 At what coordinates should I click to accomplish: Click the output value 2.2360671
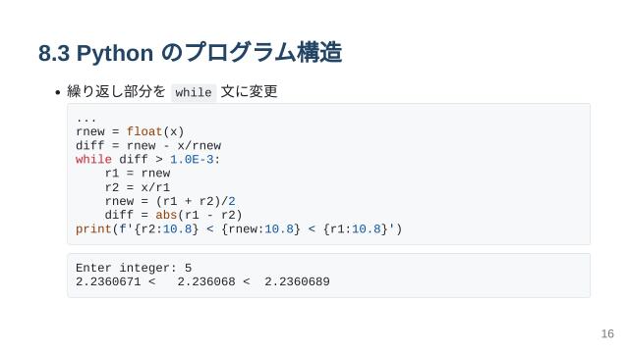[108, 281]
